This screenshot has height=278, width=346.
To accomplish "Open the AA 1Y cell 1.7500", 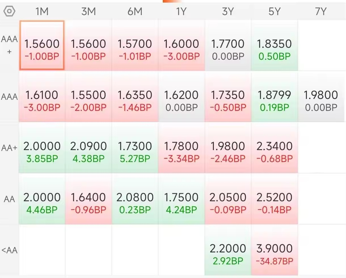I will (181, 199).
